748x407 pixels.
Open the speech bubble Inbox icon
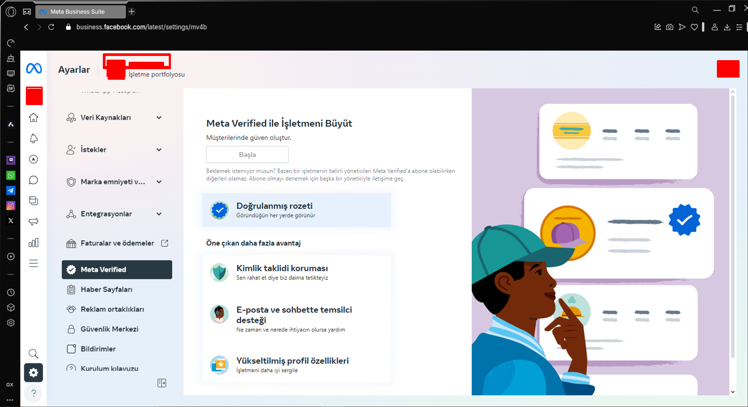pos(33,180)
